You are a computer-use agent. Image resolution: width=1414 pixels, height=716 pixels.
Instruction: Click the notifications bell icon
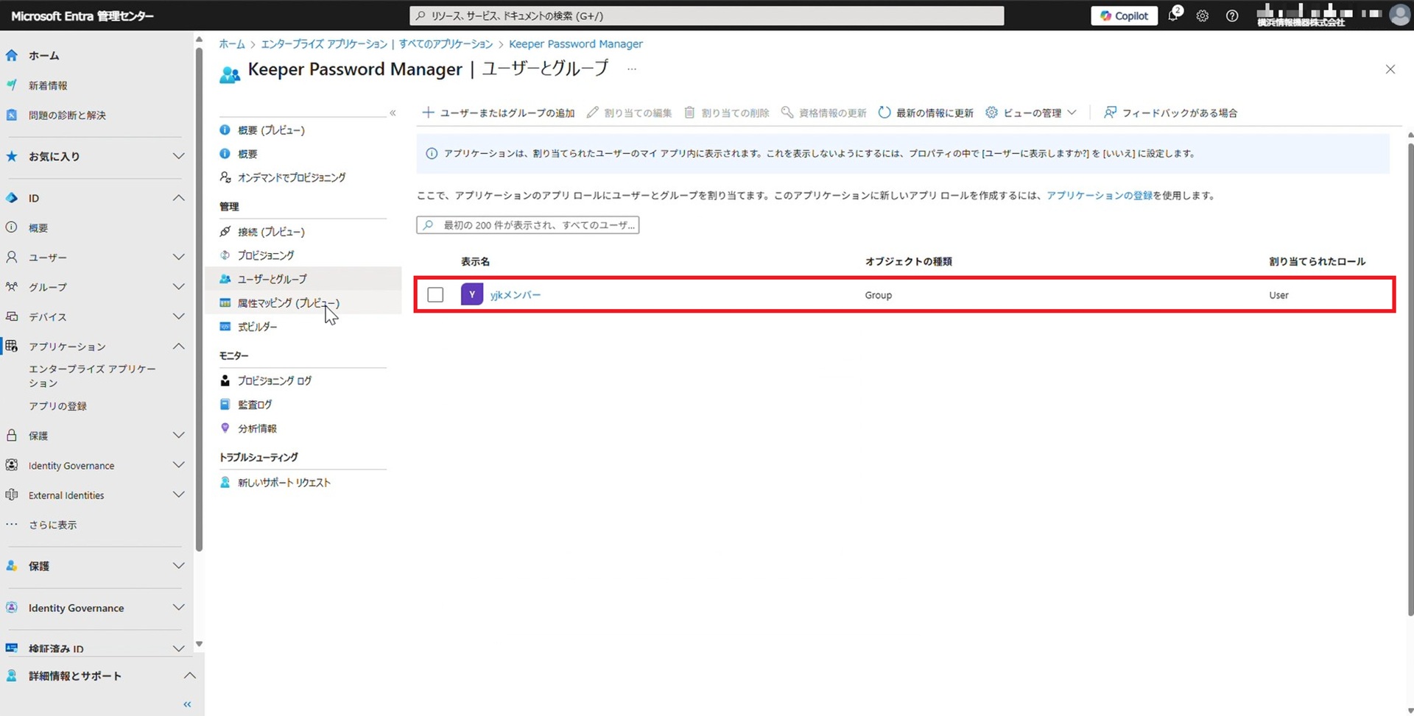coord(1172,15)
